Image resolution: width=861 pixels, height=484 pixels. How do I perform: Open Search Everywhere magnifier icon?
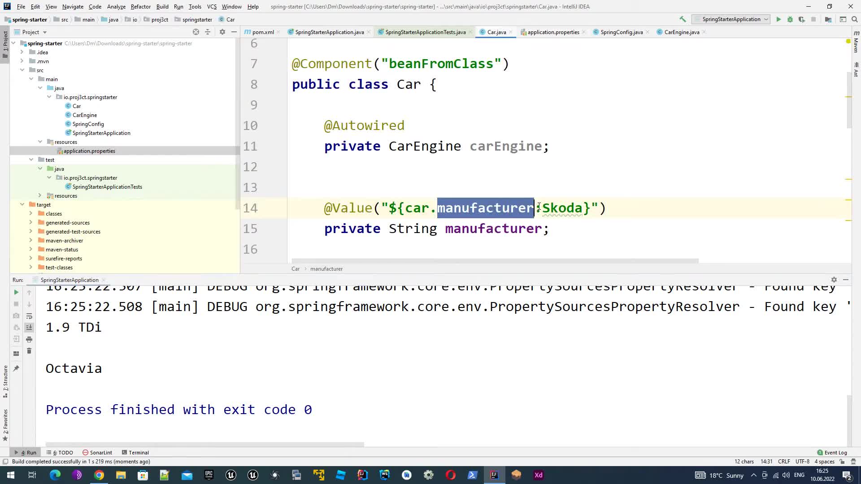click(855, 19)
